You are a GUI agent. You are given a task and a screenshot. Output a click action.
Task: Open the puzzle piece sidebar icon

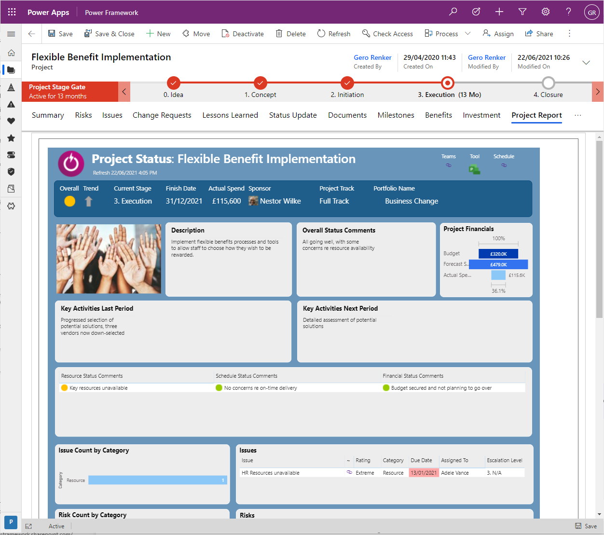[11, 206]
